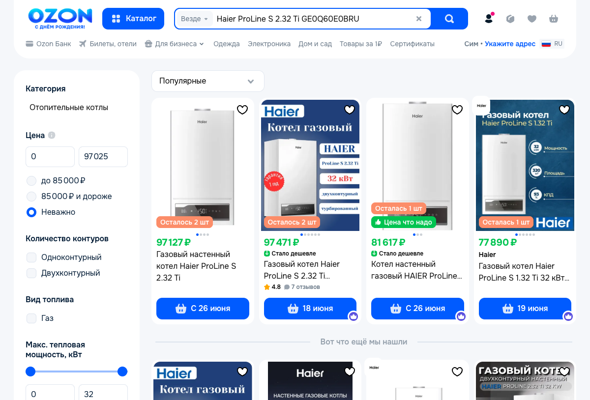Click the magnifier search button
The image size is (590, 400).
tap(449, 19)
